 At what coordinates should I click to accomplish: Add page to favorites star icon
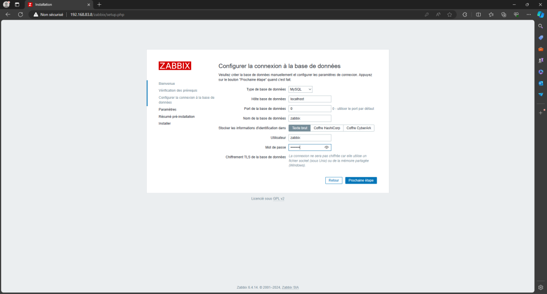coord(450,14)
